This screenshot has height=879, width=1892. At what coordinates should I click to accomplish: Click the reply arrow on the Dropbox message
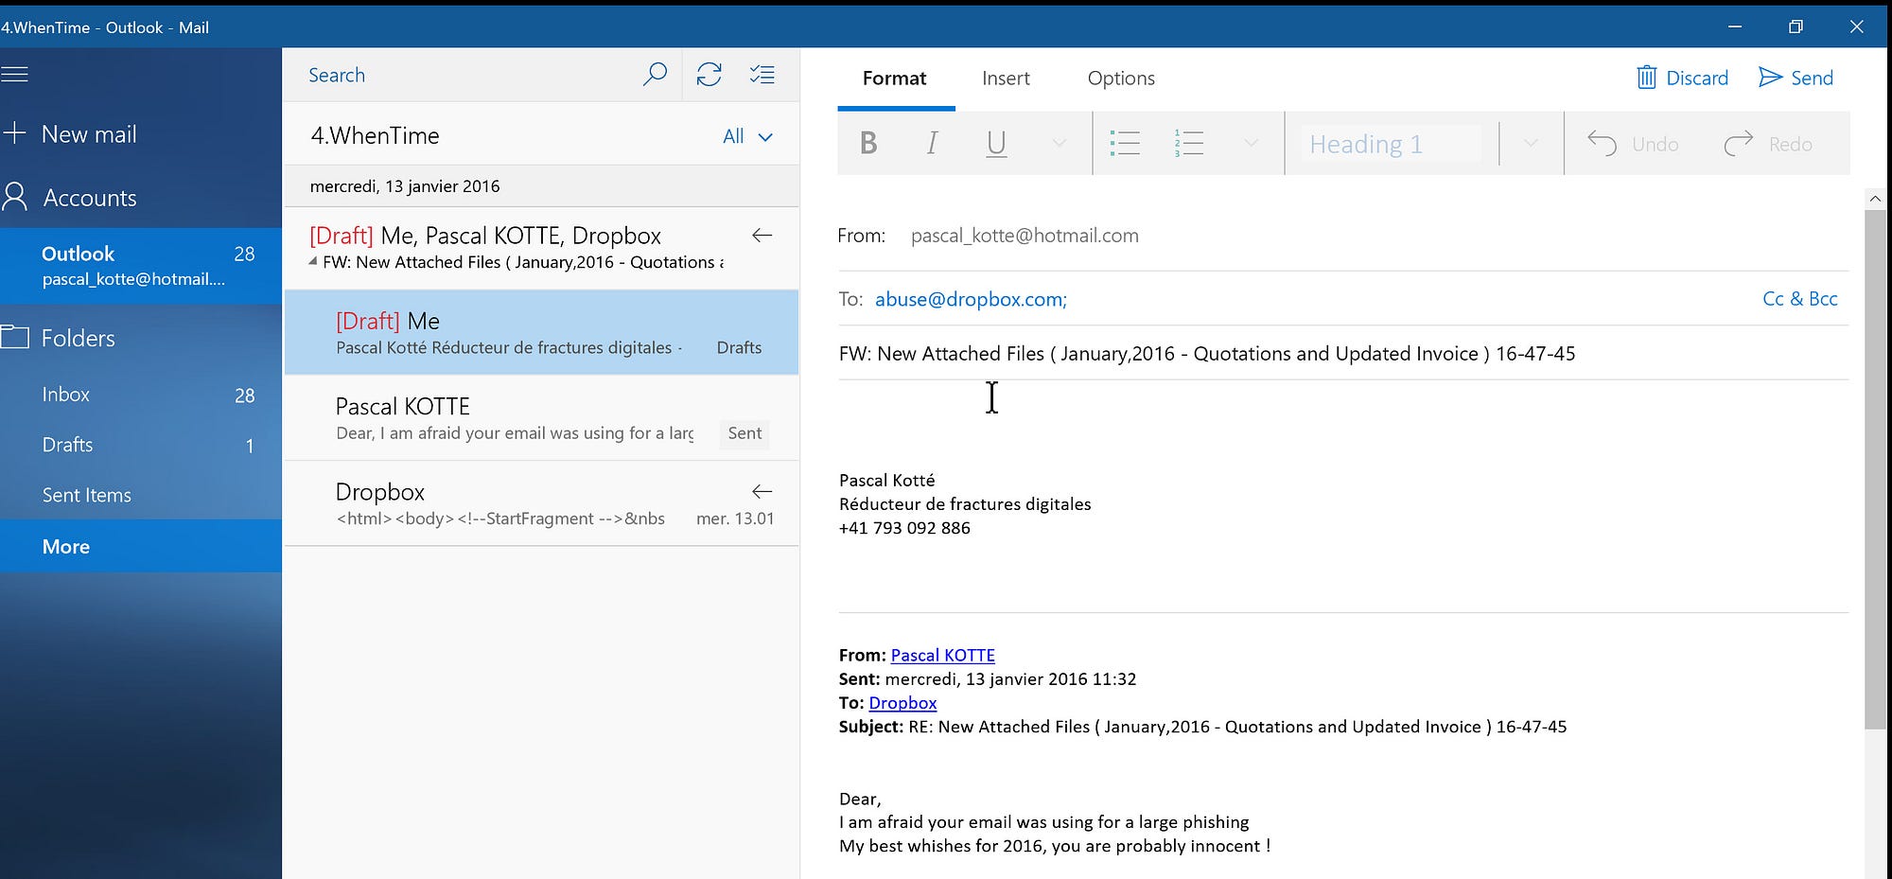762,491
